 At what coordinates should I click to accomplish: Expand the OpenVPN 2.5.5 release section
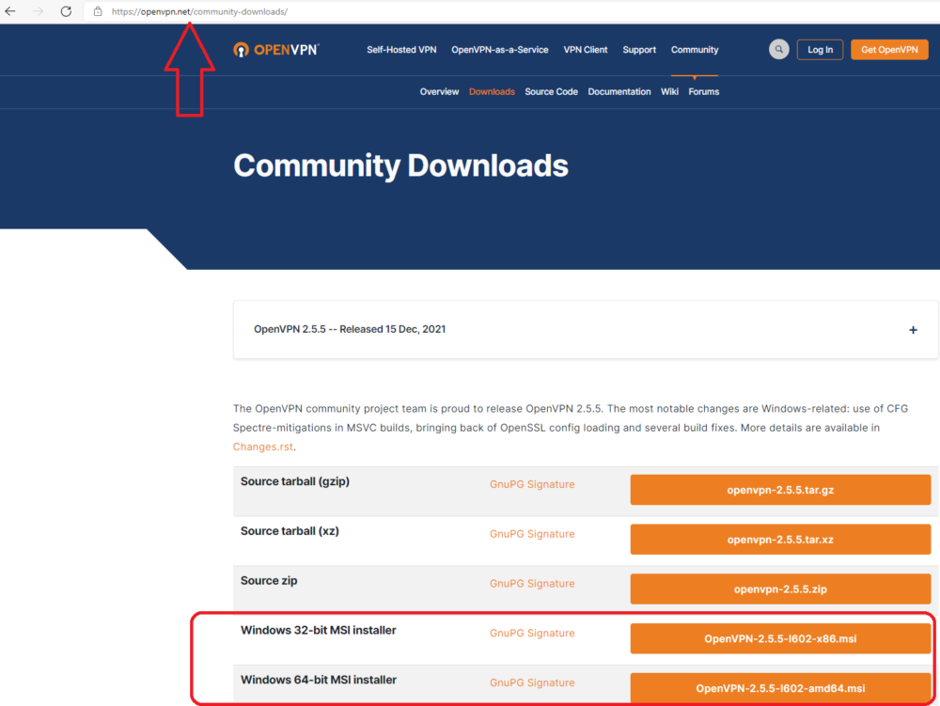coord(913,330)
